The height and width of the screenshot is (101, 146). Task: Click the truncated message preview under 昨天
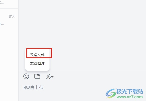click(x=2, y=24)
